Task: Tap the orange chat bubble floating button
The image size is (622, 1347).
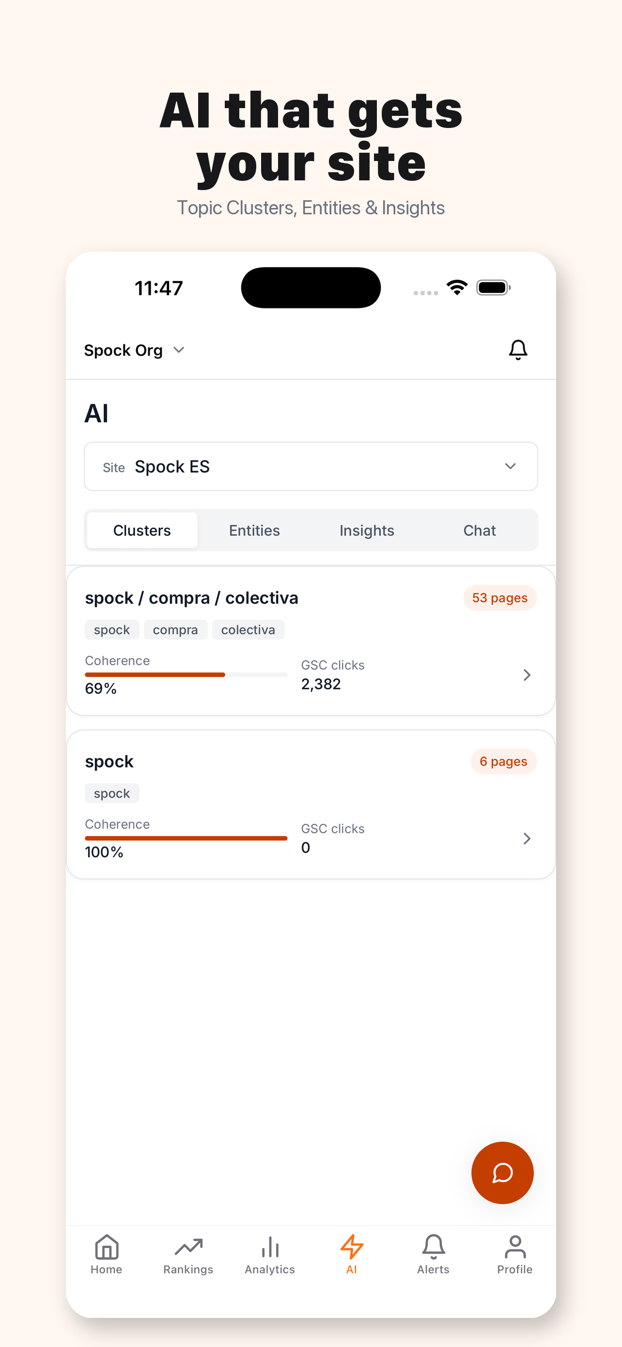Action: 502,1172
